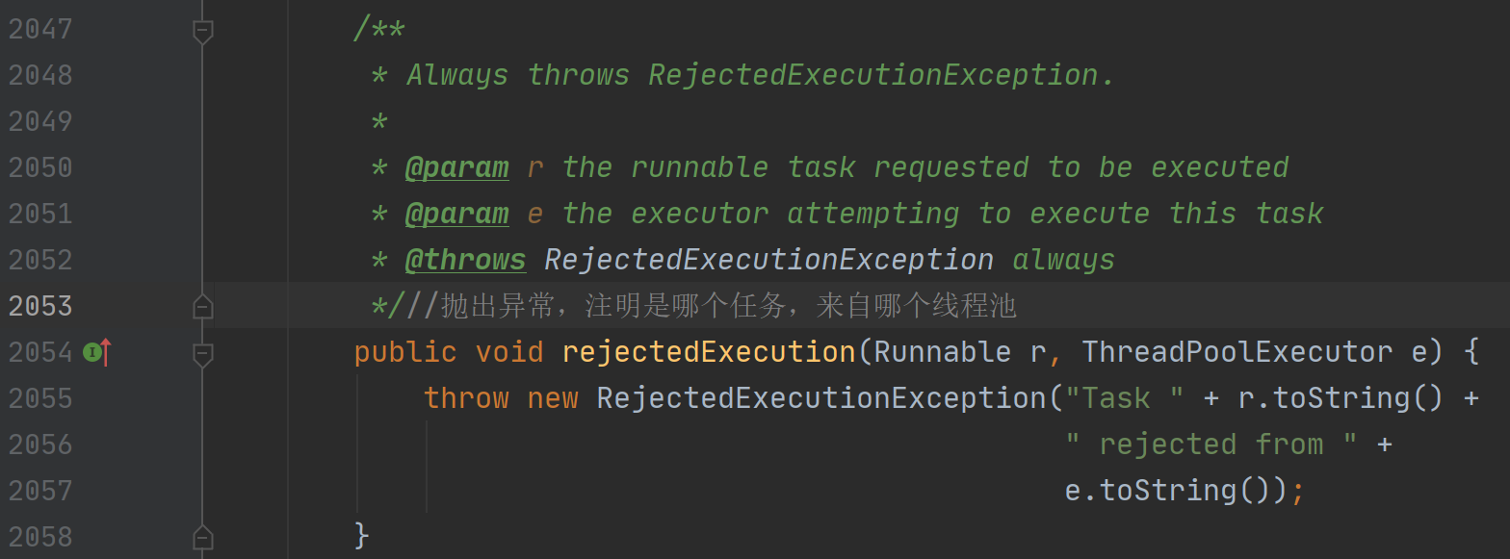Click the ThreadPoolExecutor parameter type

pyautogui.click(x=1237, y=352)
